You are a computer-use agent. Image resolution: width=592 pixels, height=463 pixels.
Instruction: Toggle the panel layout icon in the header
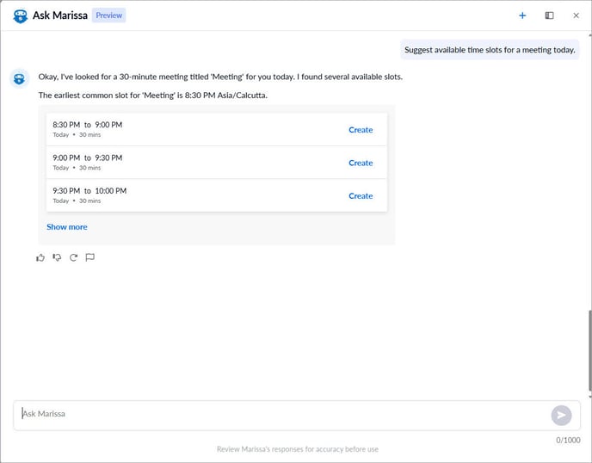[549, 15]
